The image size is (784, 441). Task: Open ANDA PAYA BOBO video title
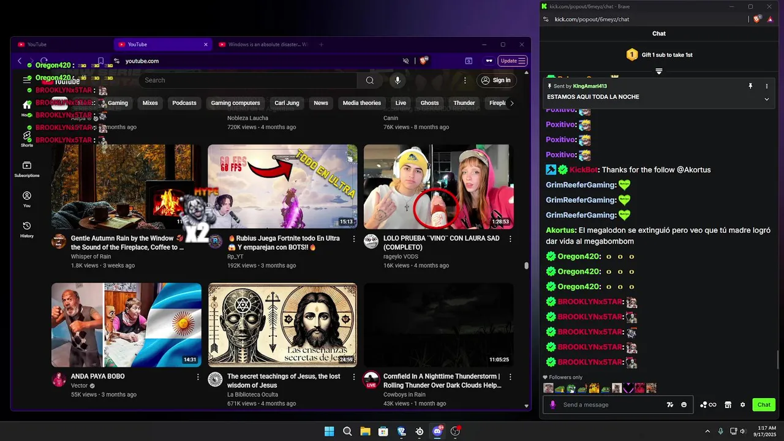pyautogui.click(x=97, y=376)
